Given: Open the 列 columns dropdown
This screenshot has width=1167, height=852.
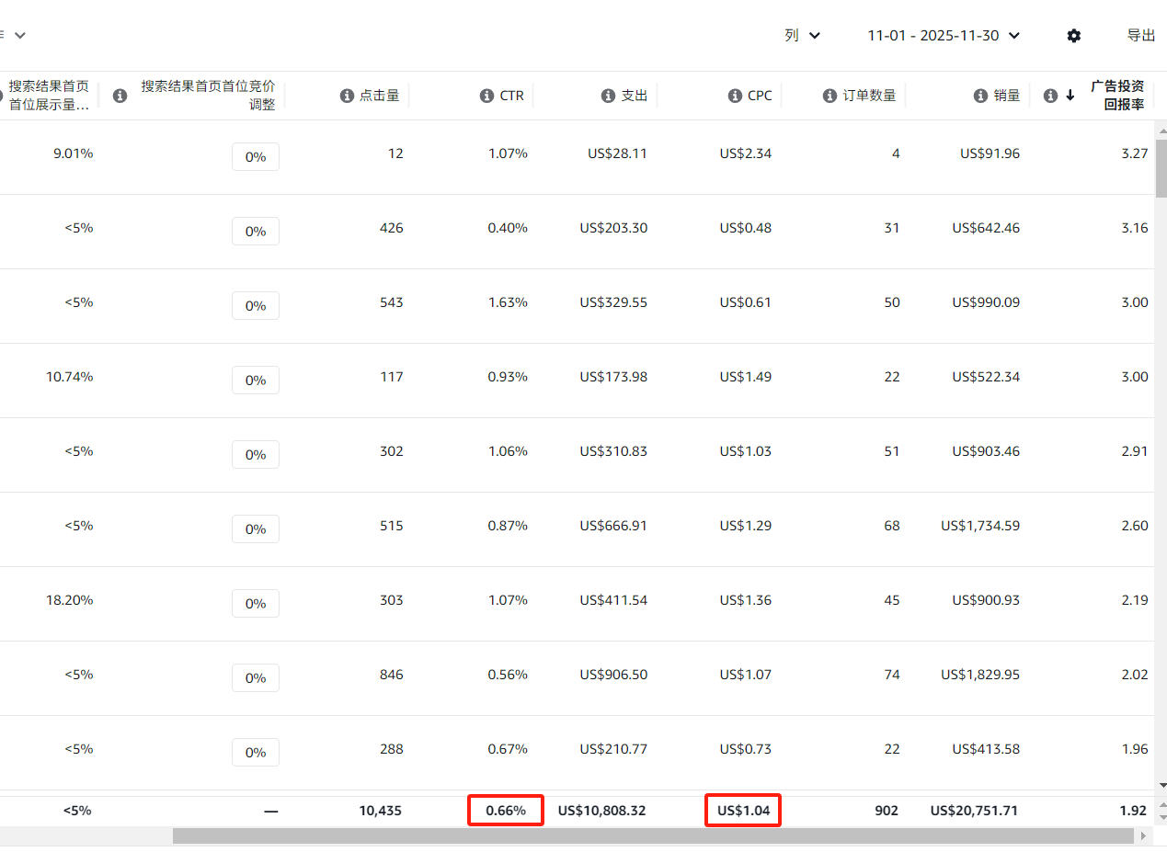Looking at the screenshot, I should [802, 35].
